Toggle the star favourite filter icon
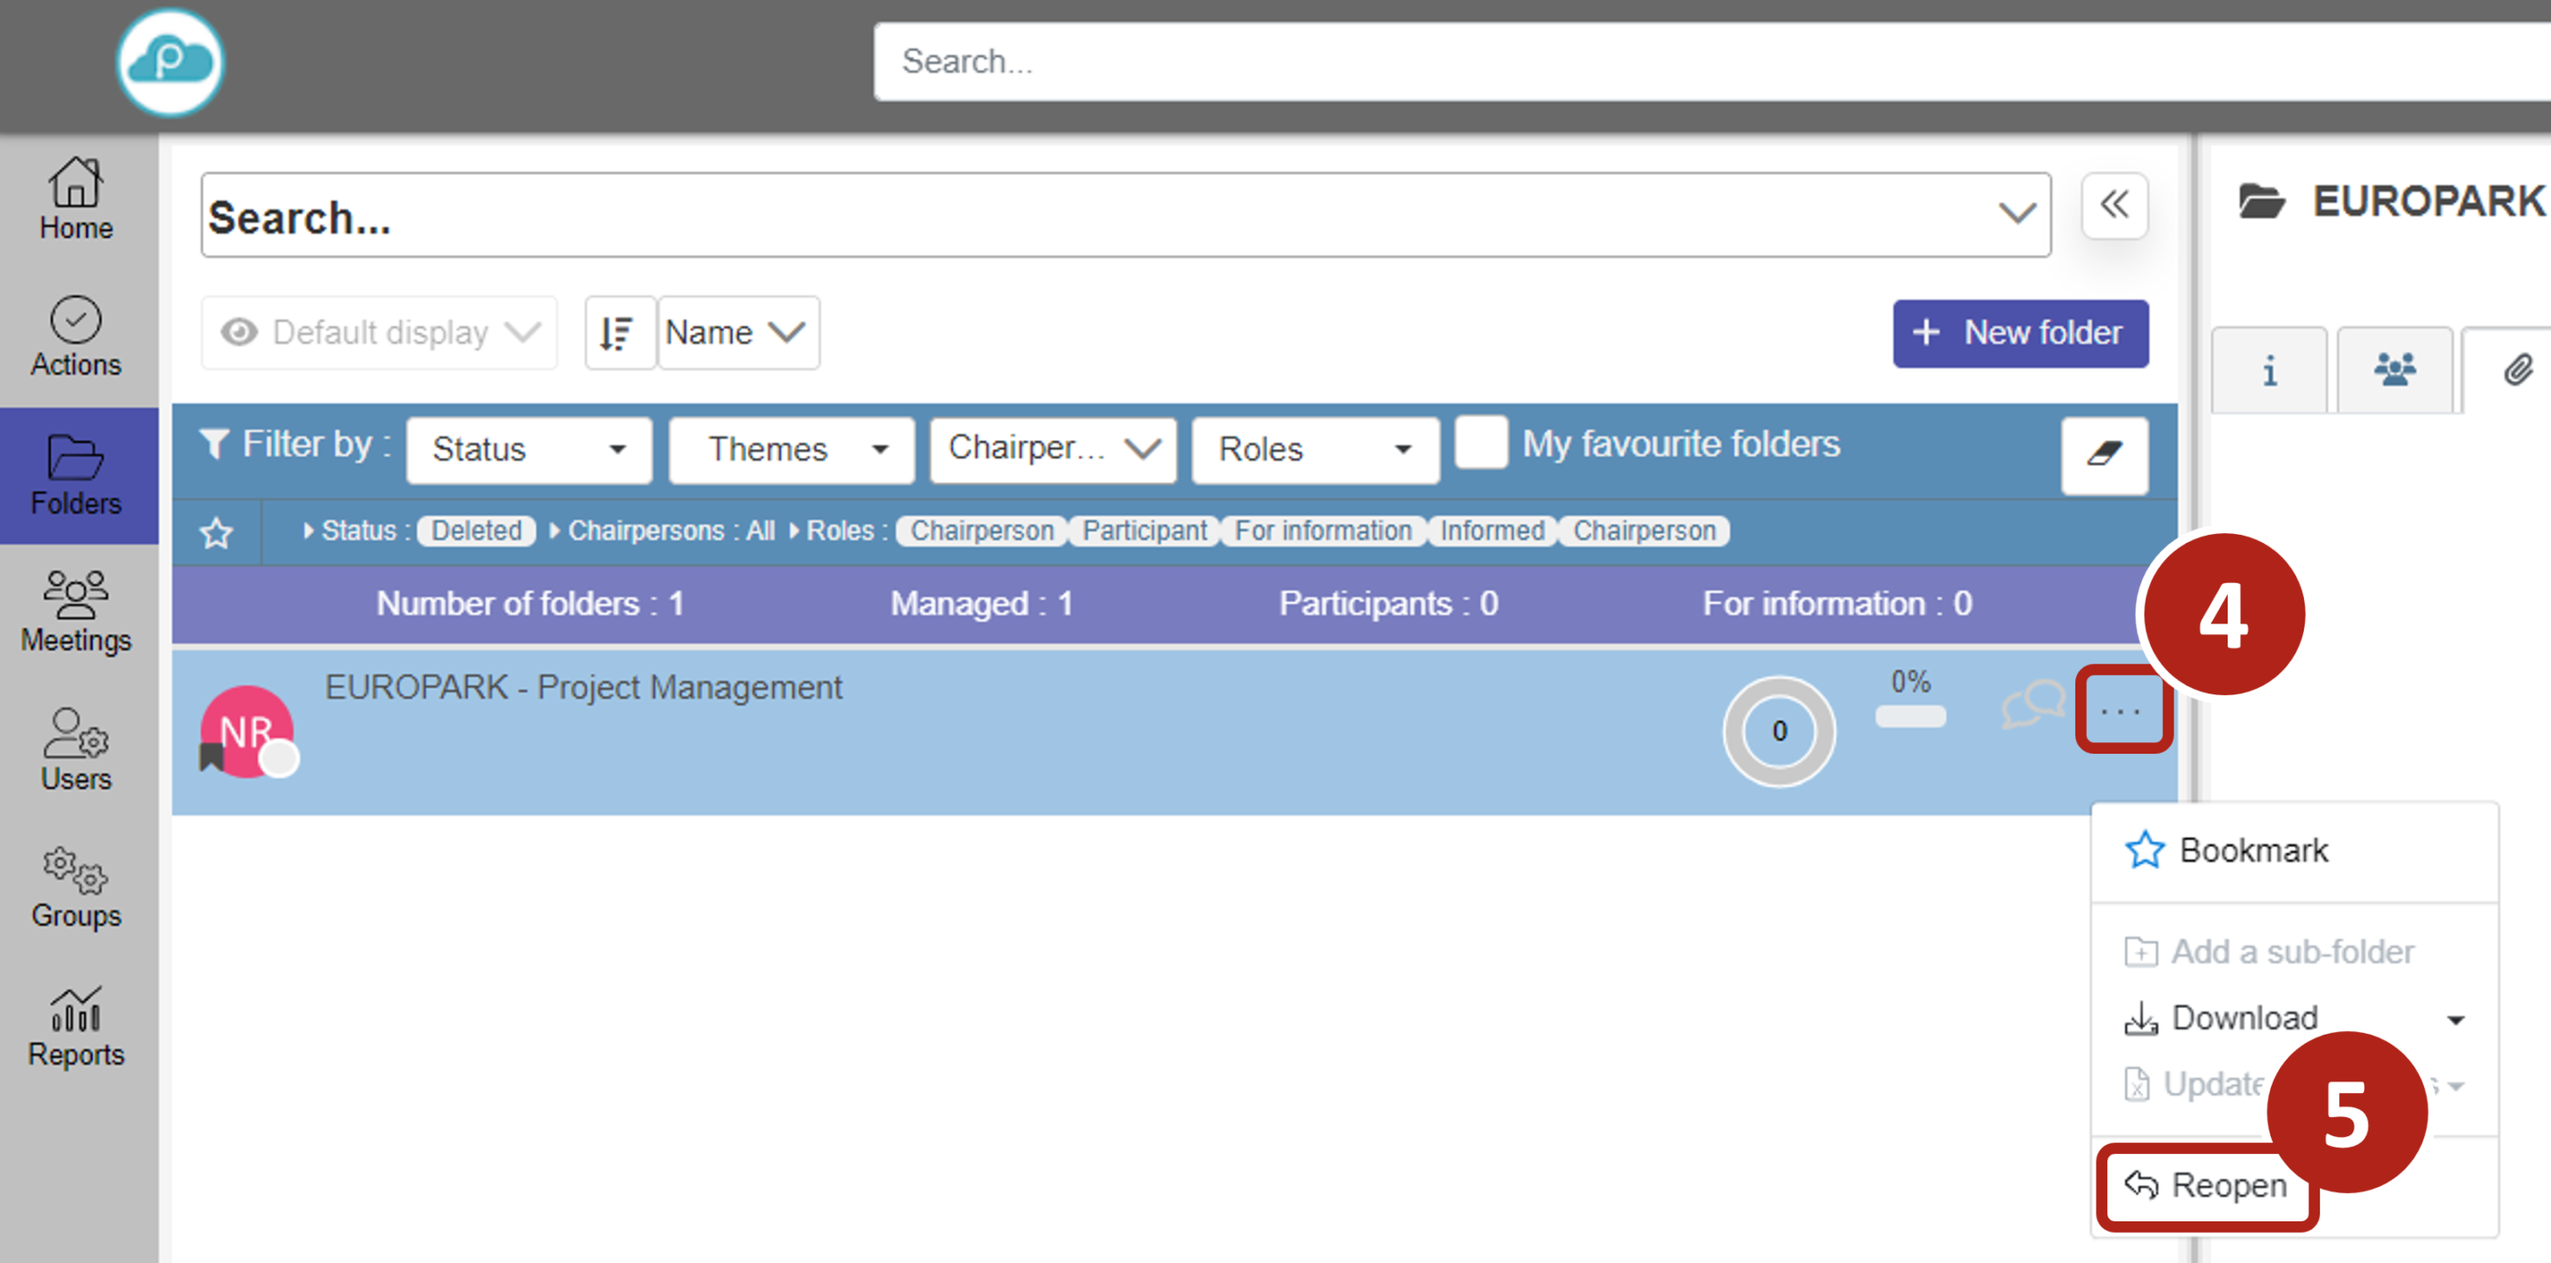Image resolution: width=2551 pixels, height=1263 pixels. [x=216, y=533]
